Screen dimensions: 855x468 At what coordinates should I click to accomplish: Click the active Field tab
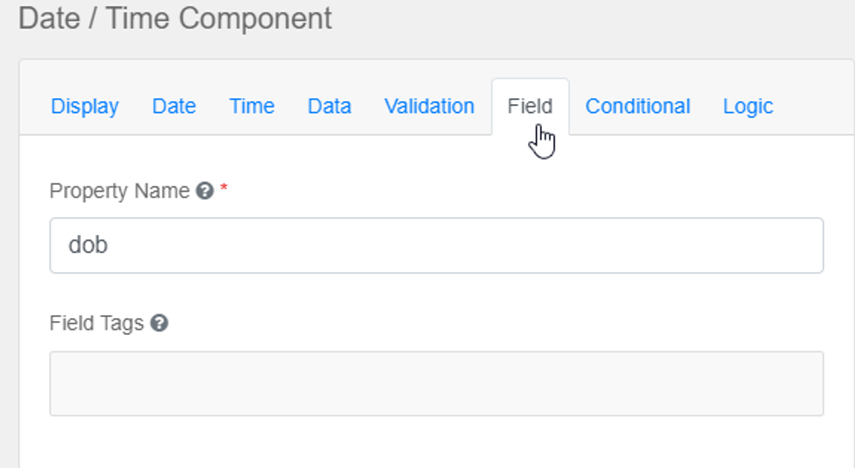click(x=530, y=106)
